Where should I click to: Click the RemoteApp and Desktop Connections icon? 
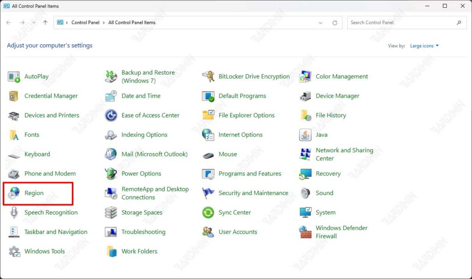111,193
